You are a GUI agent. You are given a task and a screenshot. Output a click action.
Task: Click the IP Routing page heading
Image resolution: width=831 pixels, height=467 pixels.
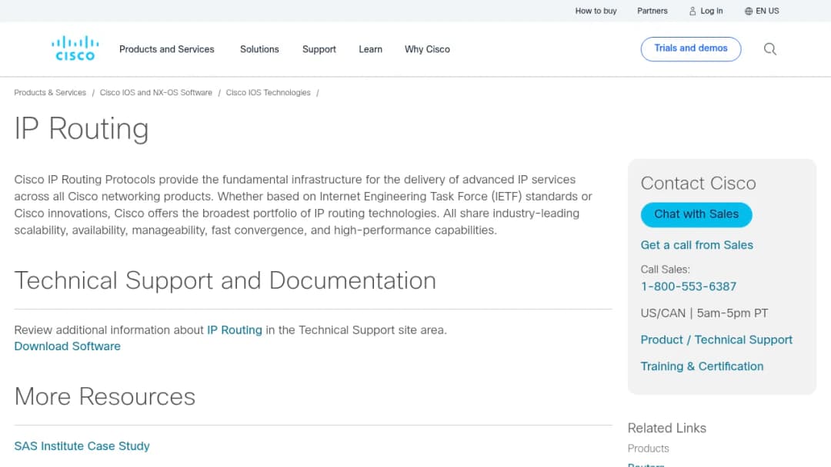pos(81,129)
